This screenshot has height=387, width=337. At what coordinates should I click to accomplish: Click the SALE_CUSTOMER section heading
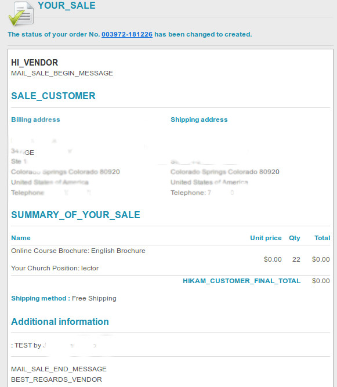[x=53, y=96]
